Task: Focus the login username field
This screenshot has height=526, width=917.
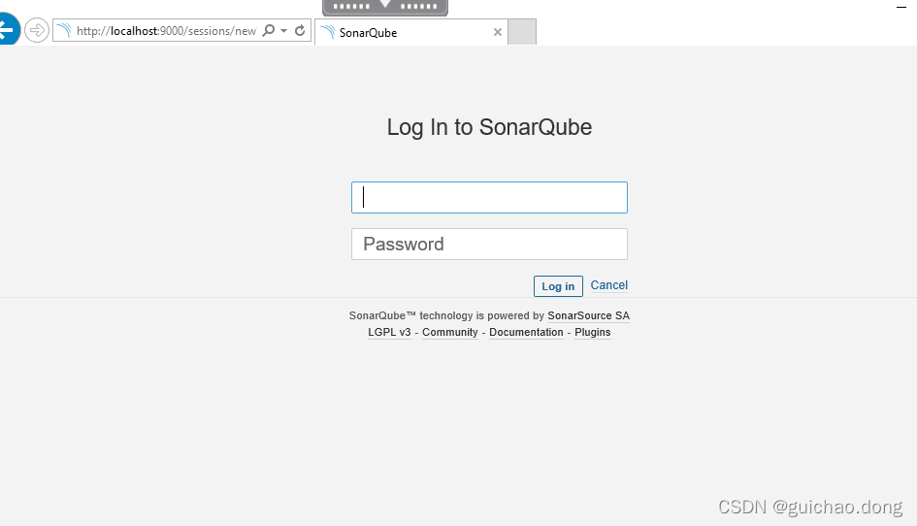Action: click(489, 197)
